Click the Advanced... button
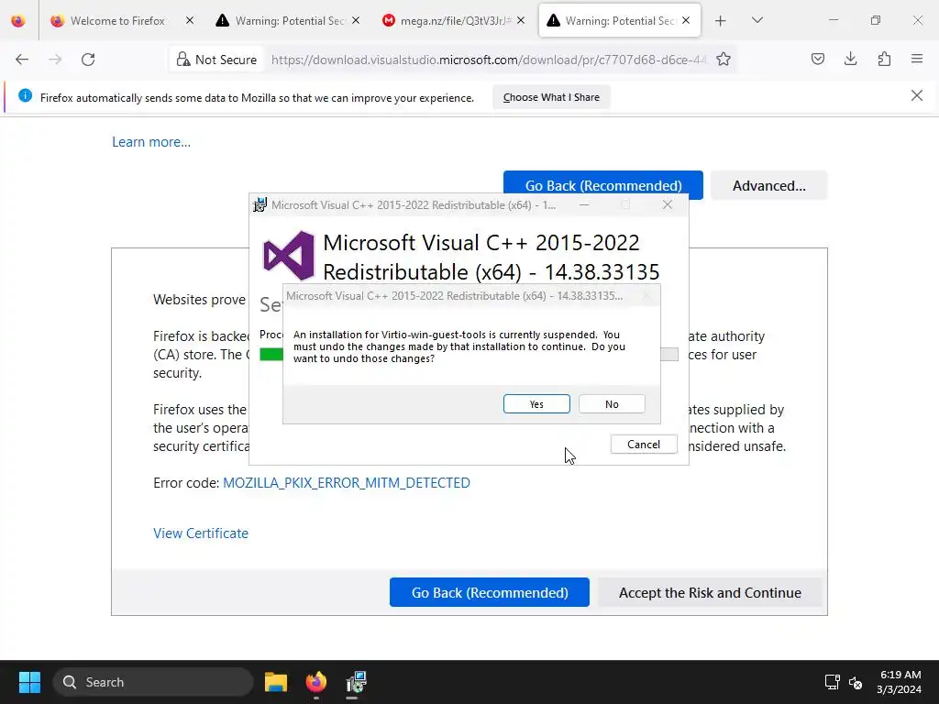The image size is (939, 704). tap(769, 185)
